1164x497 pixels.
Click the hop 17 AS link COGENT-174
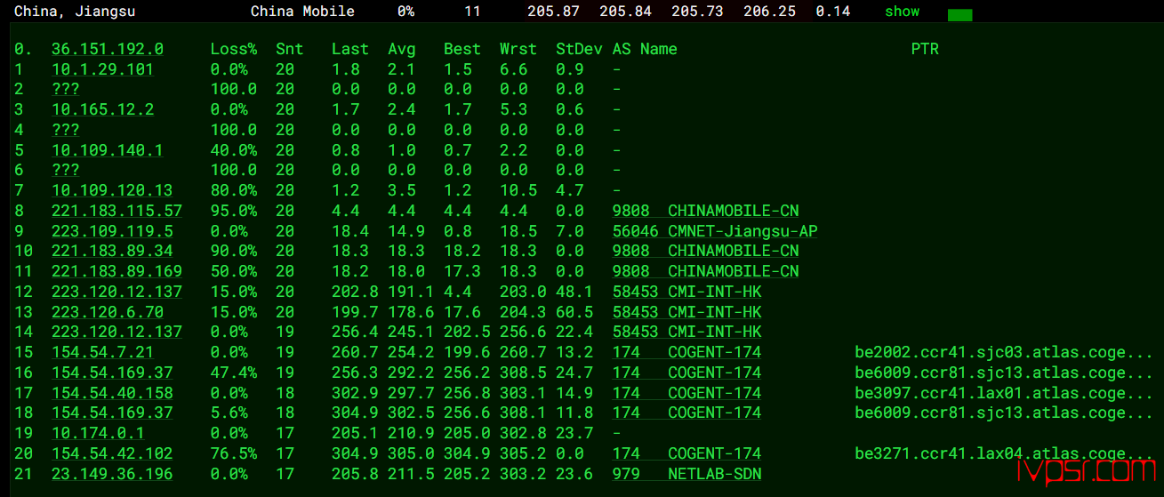coord(686,393)
